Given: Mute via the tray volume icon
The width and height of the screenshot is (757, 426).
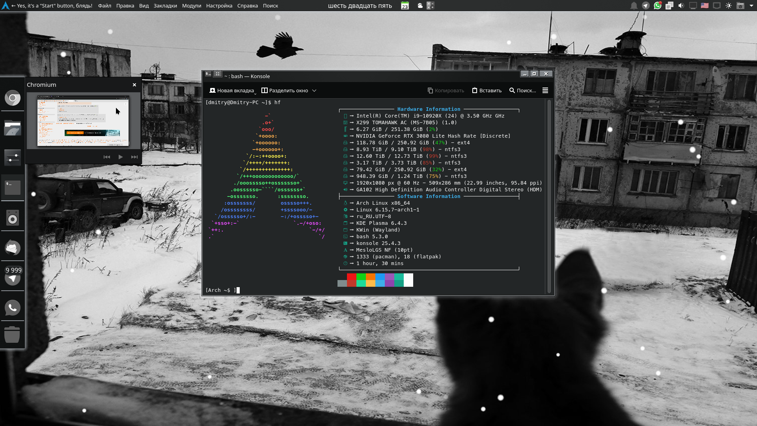Looking at the screenshot, I should pyautogui.click(x=681, y=6).
